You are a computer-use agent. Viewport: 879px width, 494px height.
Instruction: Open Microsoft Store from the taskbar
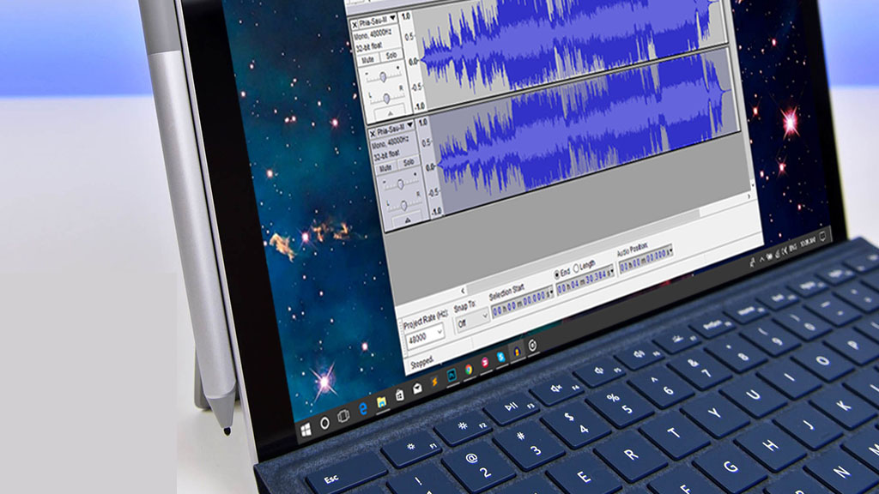click(400, 395)
